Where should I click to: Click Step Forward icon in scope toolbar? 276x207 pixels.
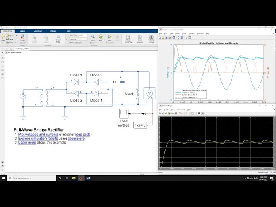[172, 113]
